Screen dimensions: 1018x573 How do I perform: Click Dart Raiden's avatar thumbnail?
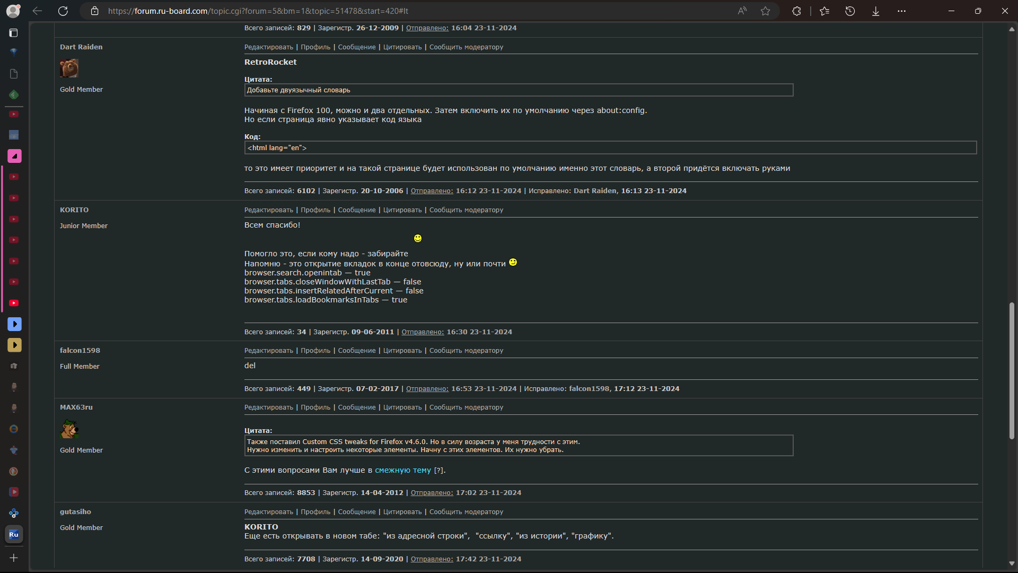(69, 68)
